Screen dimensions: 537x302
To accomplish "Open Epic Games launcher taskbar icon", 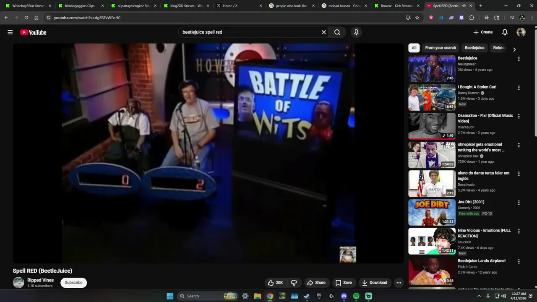I will 319,296.
